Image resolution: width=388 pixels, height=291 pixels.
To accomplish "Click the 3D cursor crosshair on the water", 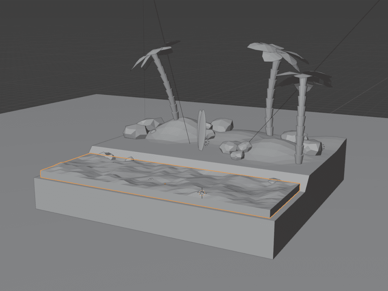I will click(x=202, y=194).
